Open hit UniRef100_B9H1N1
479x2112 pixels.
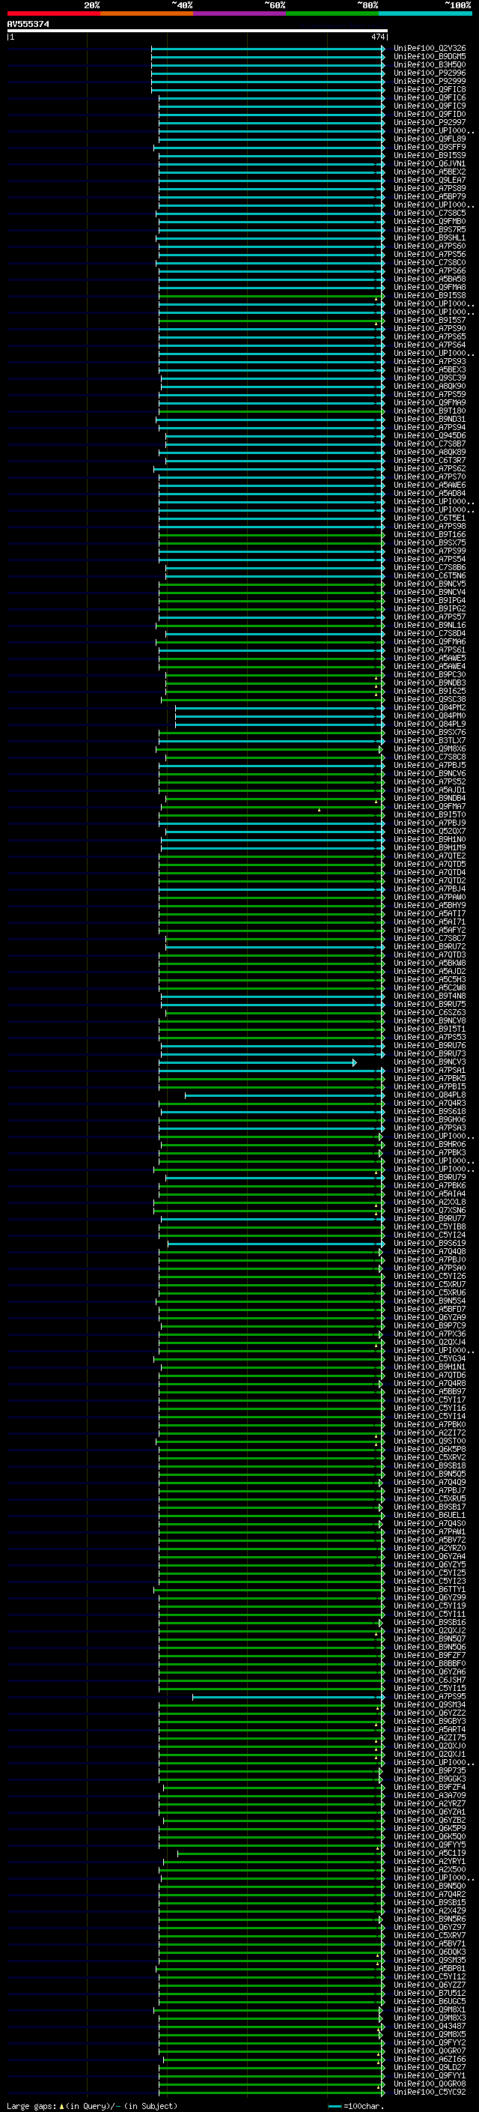pyautogui.click(x=429, y=1367)
